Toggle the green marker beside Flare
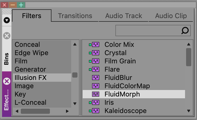This screenshot has width=197, height=120. pos(90,70)
